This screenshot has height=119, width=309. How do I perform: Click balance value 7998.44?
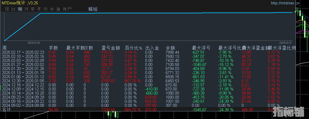coord(172,52)
